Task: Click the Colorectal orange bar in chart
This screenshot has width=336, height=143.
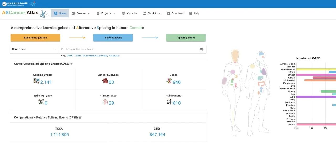Action: [x=320, y=80]
